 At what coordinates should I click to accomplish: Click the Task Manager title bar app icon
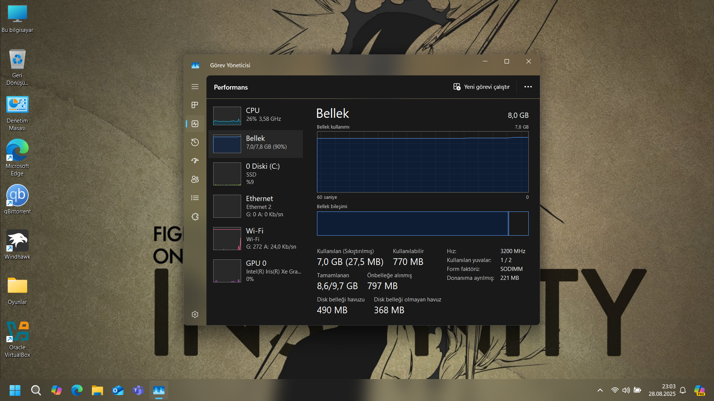(195, 65)
